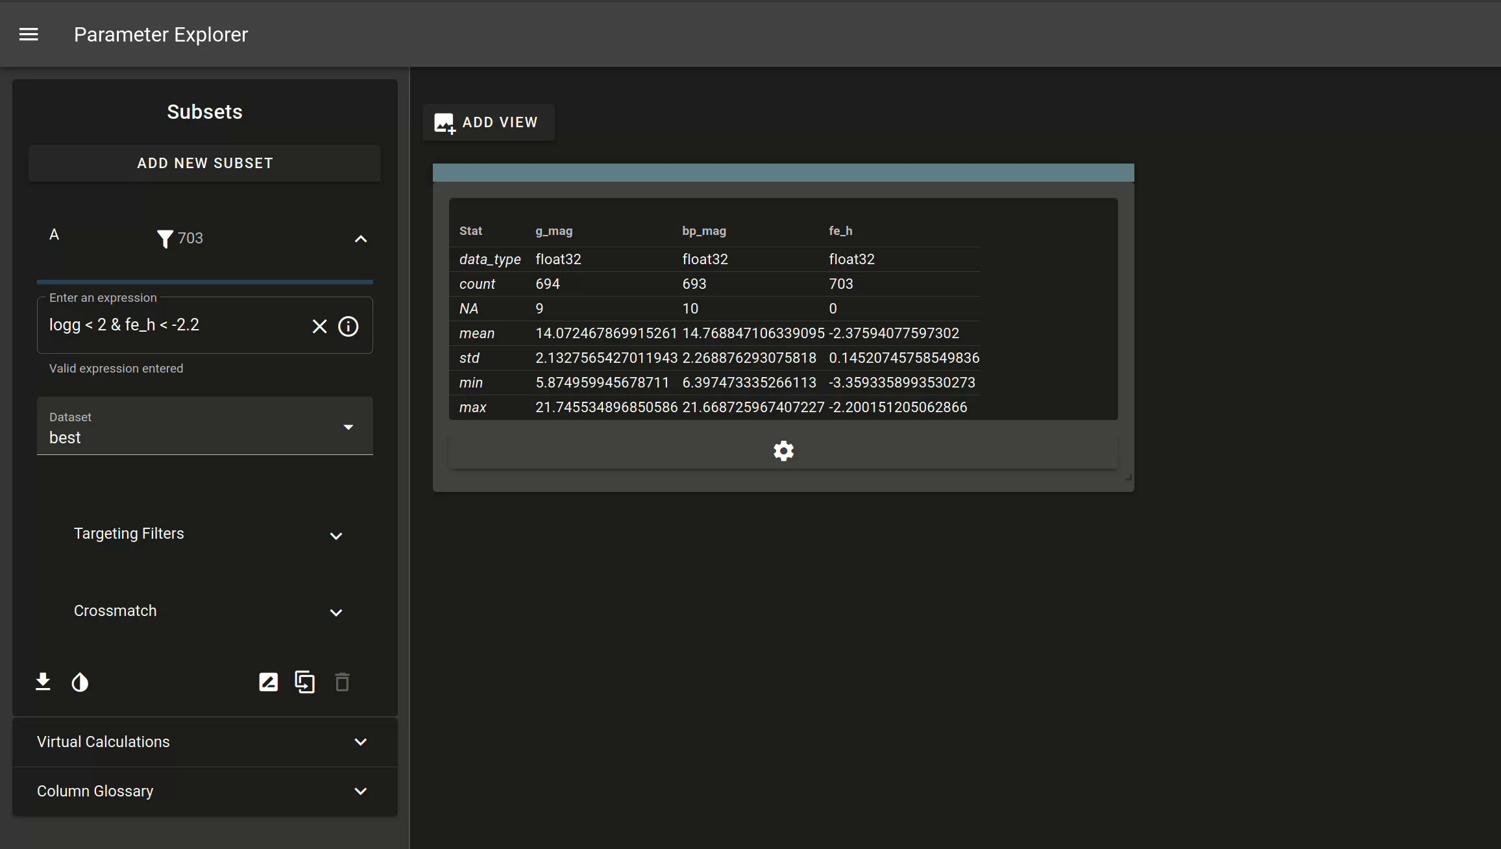The image size is (1501, 849).
Task: Click the min row label
Action: (x=471, y=383)
